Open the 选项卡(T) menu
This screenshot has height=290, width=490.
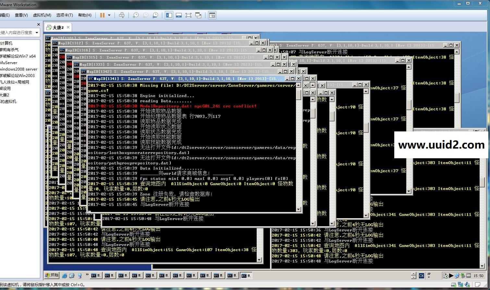click(64, 15)
